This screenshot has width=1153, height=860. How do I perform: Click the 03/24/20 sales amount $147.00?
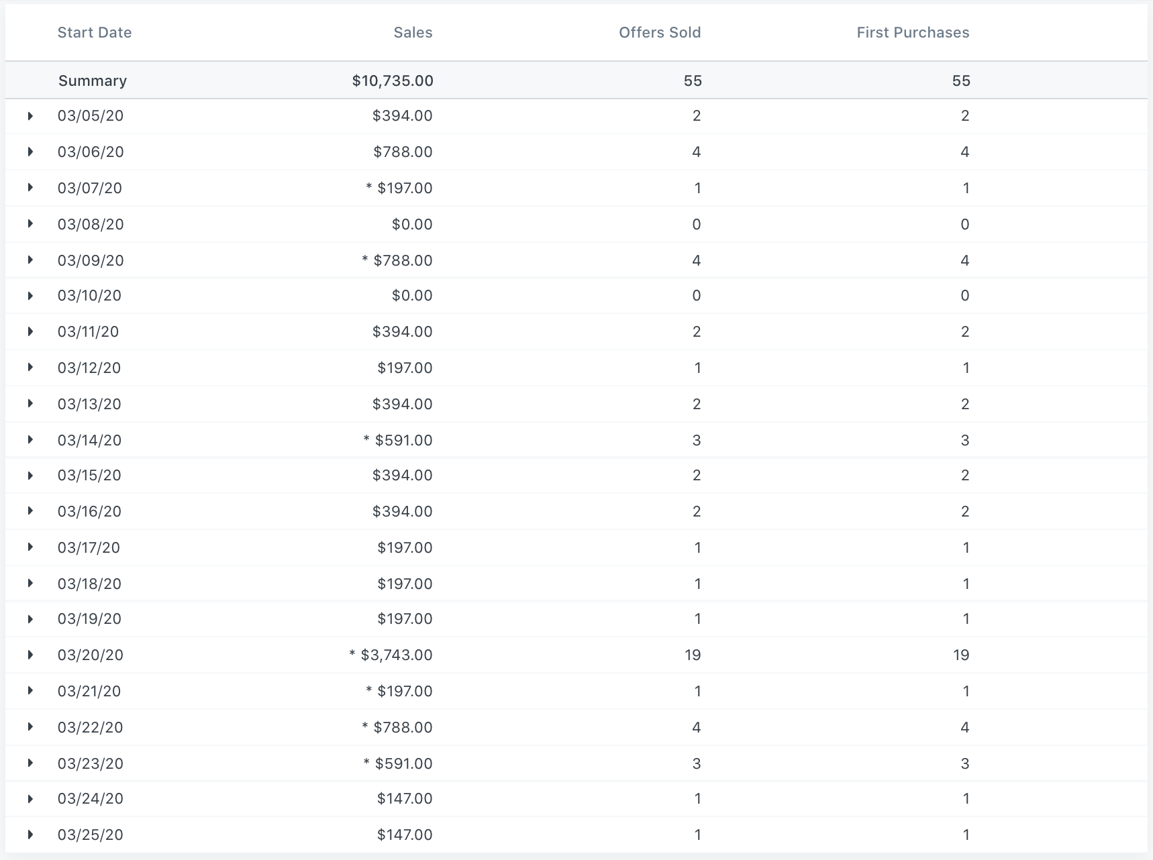[405, 798]
